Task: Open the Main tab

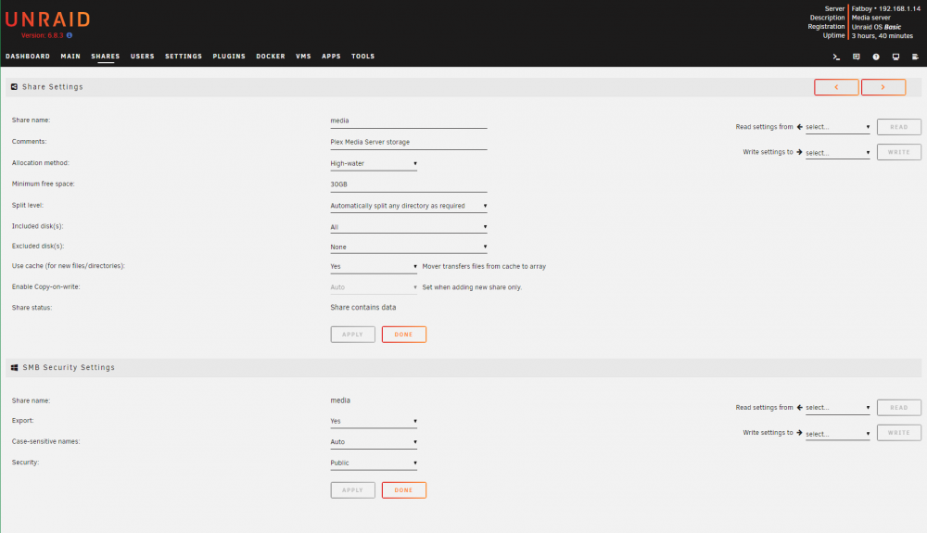Action: click(x=70, y=57)
